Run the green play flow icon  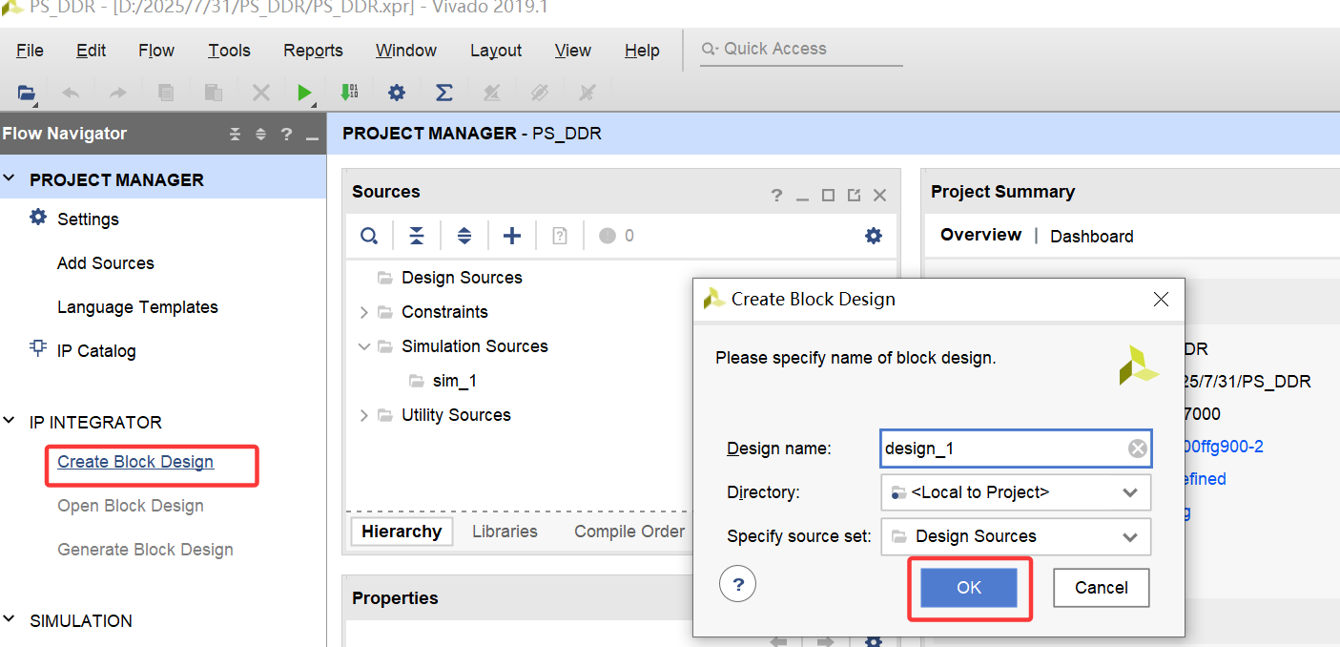304,93
